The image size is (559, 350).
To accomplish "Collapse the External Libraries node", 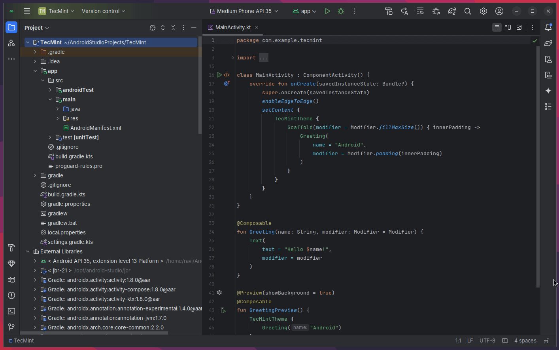I will [x=28, y=251].
